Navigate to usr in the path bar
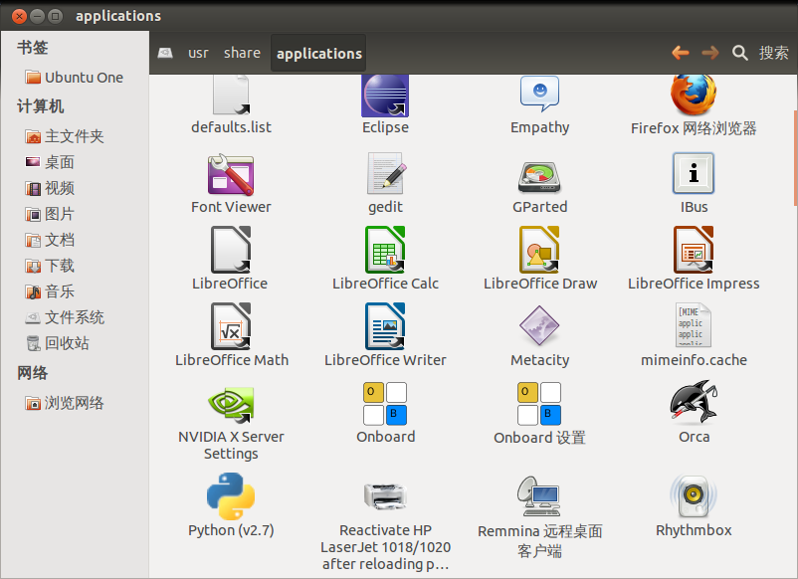798x579 pixels. point(198,53)
